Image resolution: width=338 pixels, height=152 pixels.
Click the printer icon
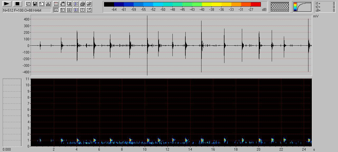click(x=82, y=4)
